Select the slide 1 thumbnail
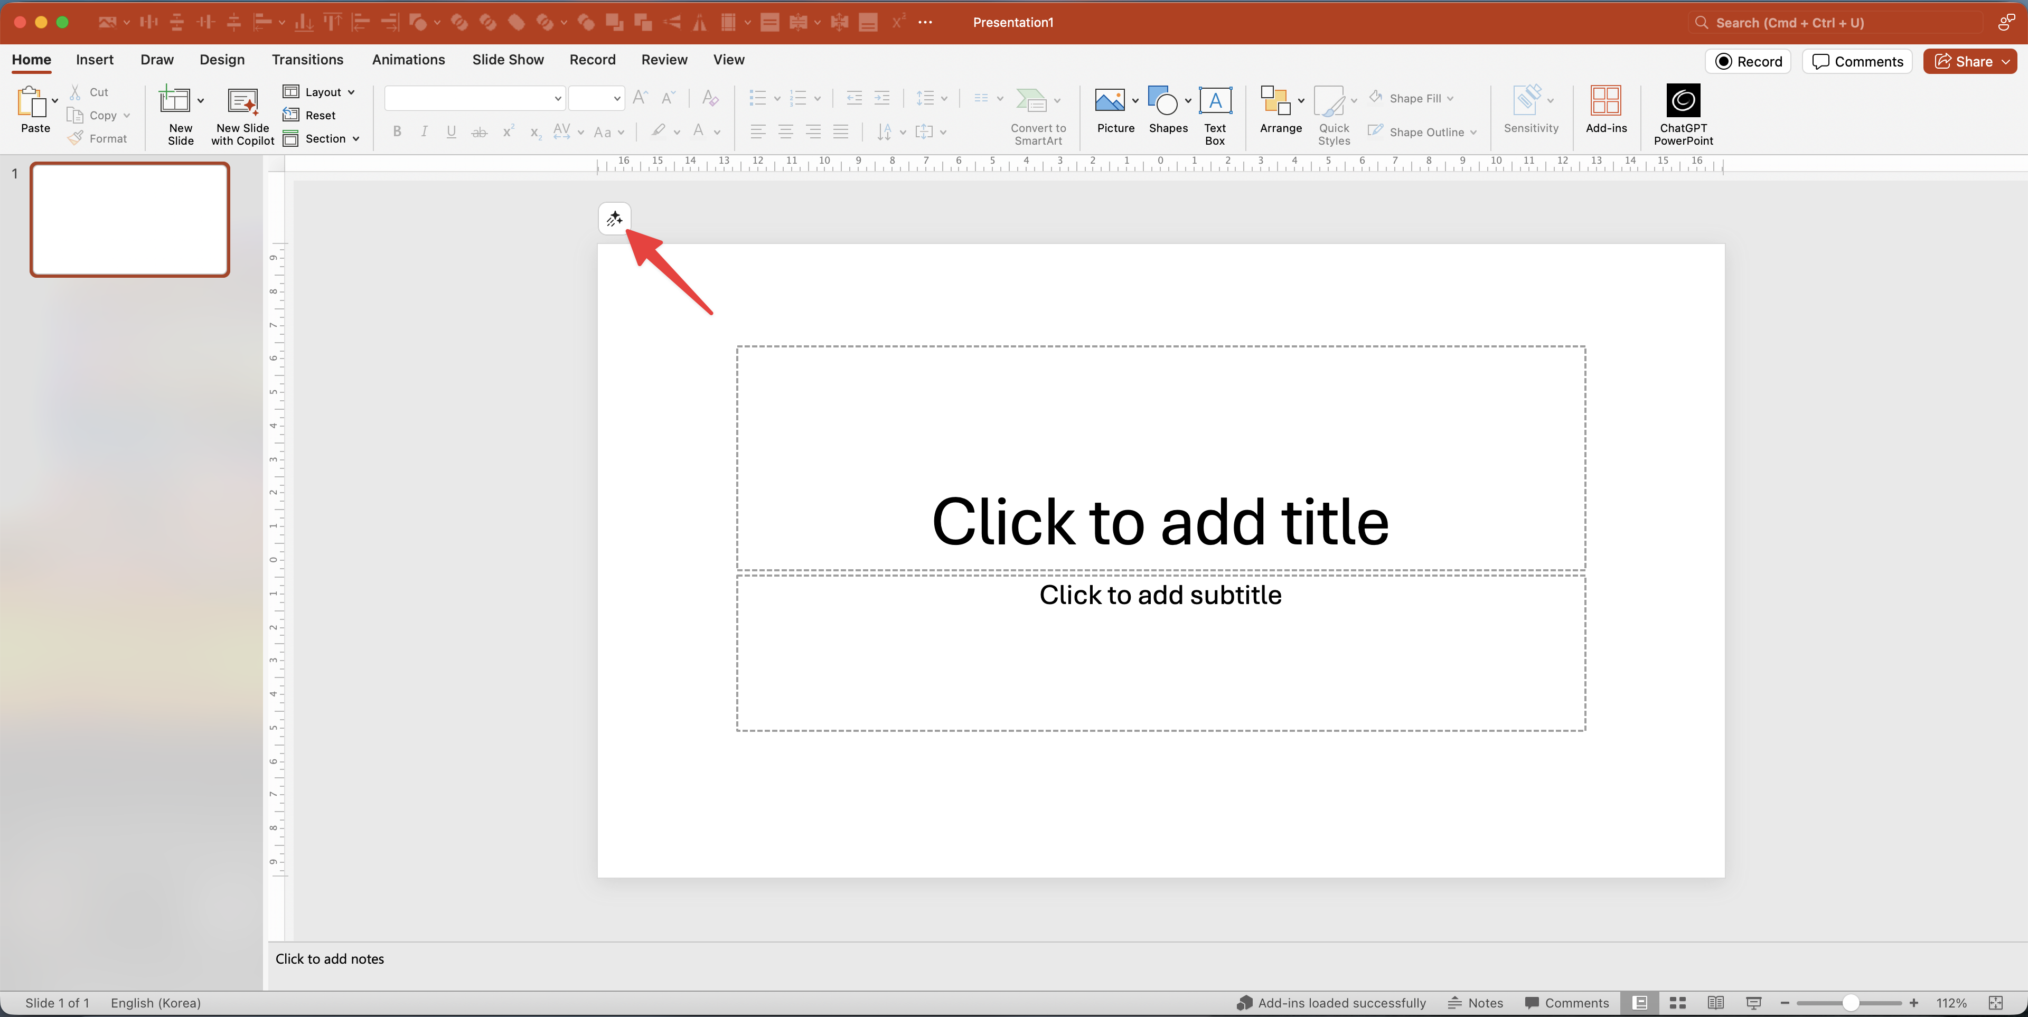 tap(130, 220)
